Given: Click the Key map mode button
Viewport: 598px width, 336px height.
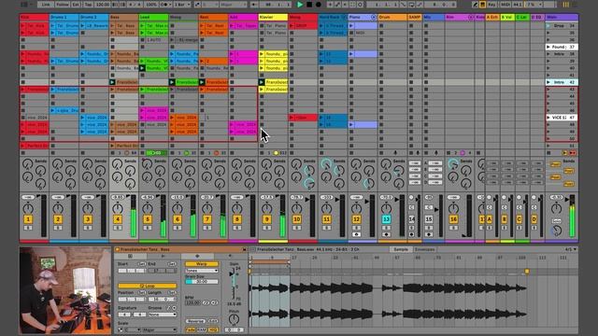Looking at the screenshot, I should [492, 5].
